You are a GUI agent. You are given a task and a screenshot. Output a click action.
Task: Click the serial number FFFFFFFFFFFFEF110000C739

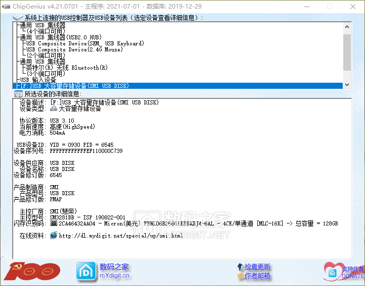point(86,151)
